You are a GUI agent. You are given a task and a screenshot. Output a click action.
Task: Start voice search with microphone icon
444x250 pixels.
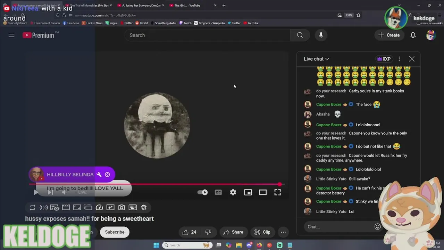(321, 35)
